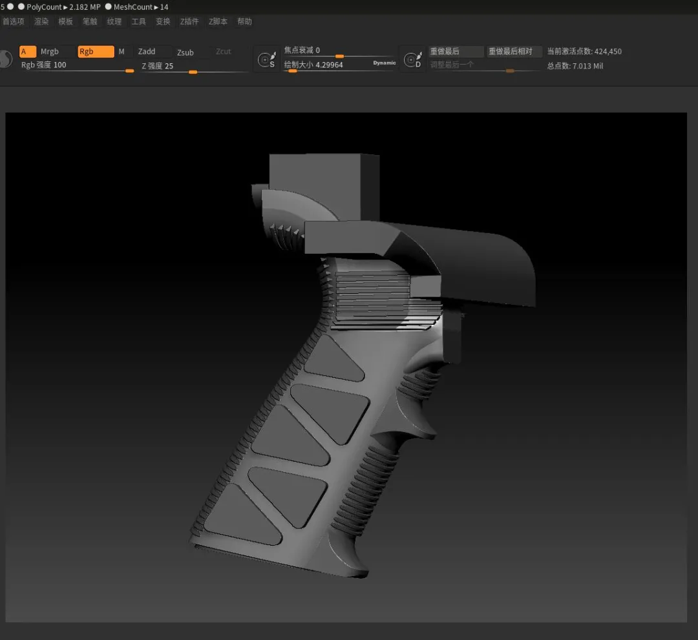Image resolution: width=698 pixels, height=640 pixels.
Task: Open the 渲染 menu
Action: coord(41,21)
